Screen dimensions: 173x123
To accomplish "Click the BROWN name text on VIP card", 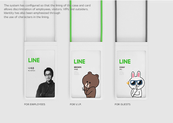I will (x=78, y=67).
